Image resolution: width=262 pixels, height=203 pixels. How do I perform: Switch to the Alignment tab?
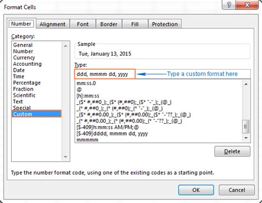tap(53, 24)
